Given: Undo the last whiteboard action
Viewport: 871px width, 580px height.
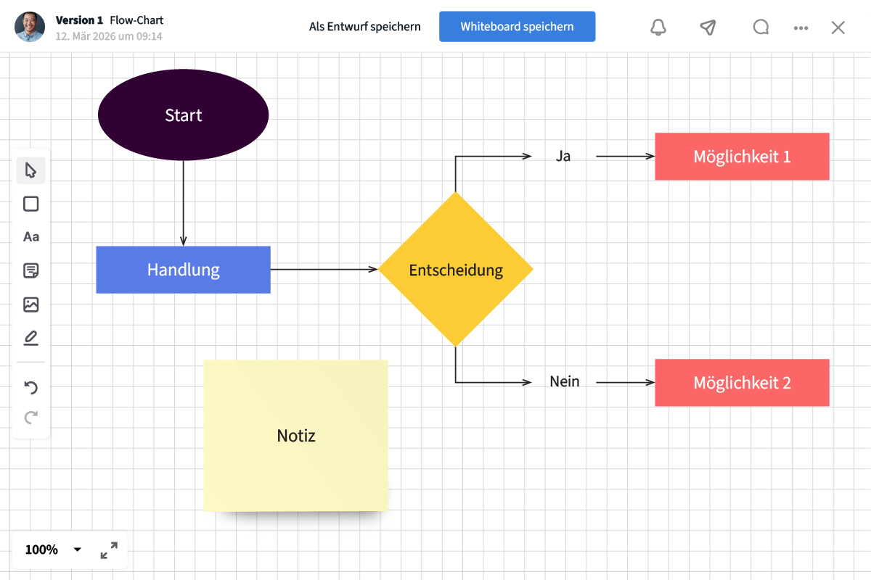Looking at the screenshot, I should click(30, 387).
